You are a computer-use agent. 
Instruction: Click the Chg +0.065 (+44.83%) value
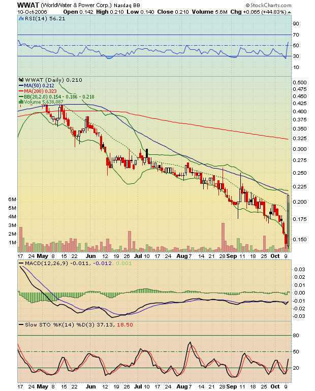(x=258, y=12)
